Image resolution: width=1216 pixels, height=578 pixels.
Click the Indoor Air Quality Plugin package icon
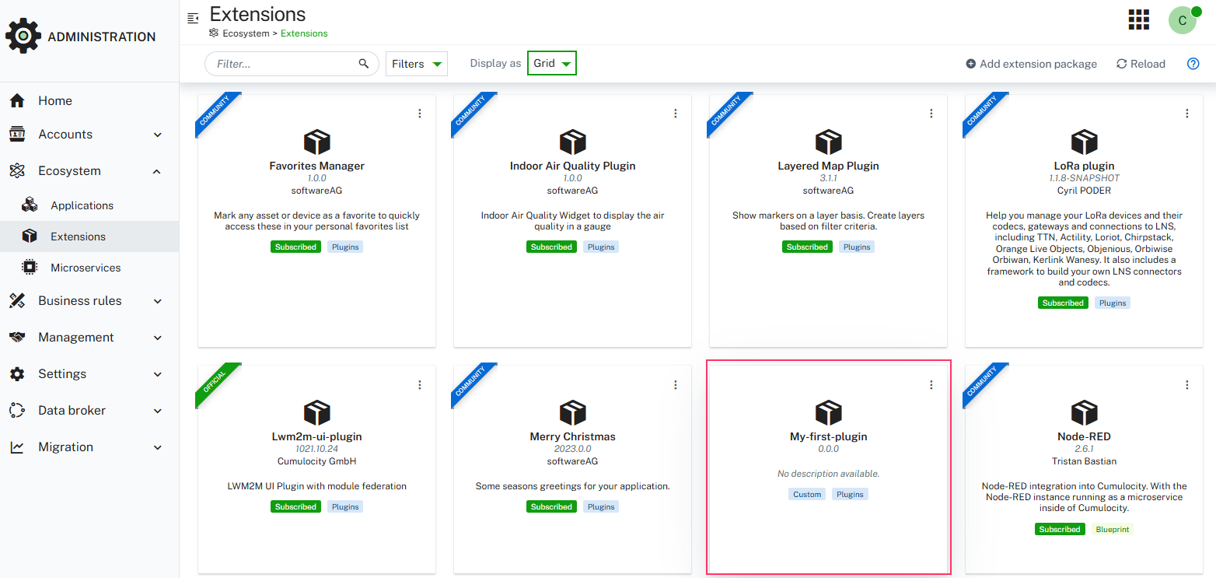coord(573,142)
